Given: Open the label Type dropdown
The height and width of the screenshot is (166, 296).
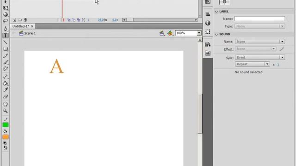Looking at the screenshot, I should tap(260, 26).
